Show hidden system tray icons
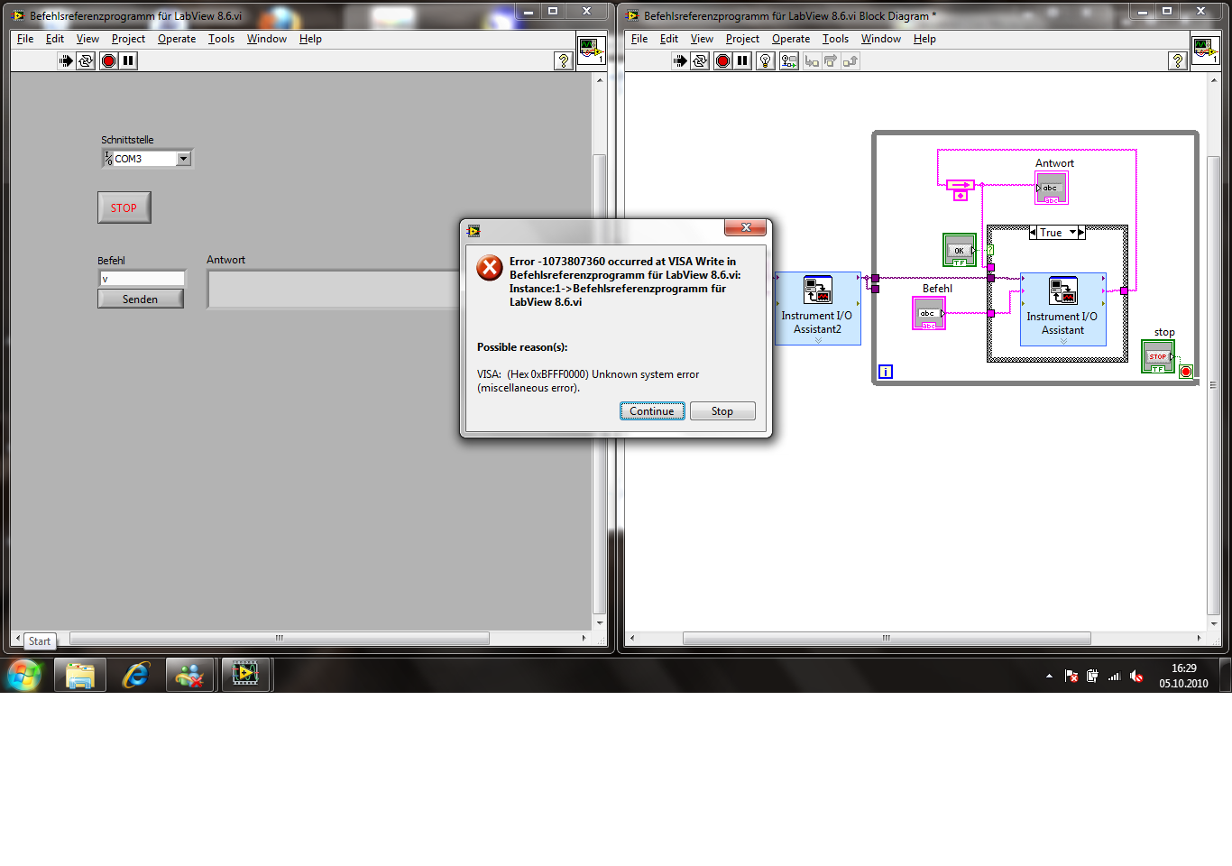The width and height of the screenshot is (1232, 866). [1049, 676]
